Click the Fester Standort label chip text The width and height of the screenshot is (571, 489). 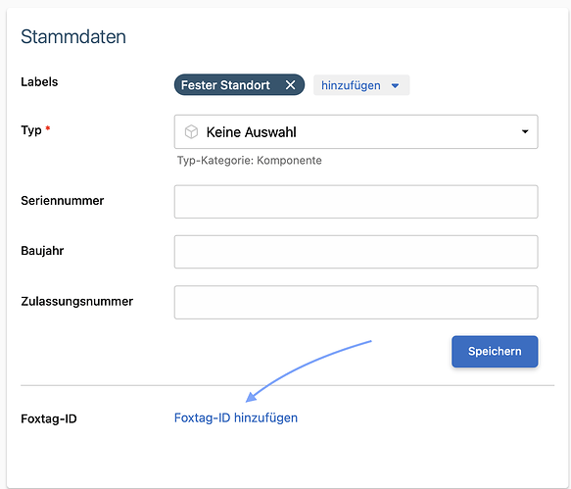click(x=225, y=85)
